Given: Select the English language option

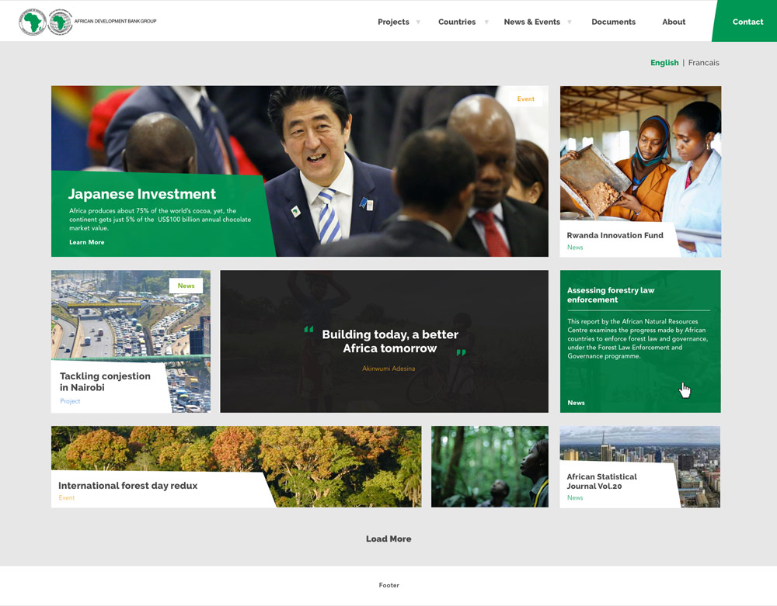Looking at the screenshot, I should pos(664,63).
